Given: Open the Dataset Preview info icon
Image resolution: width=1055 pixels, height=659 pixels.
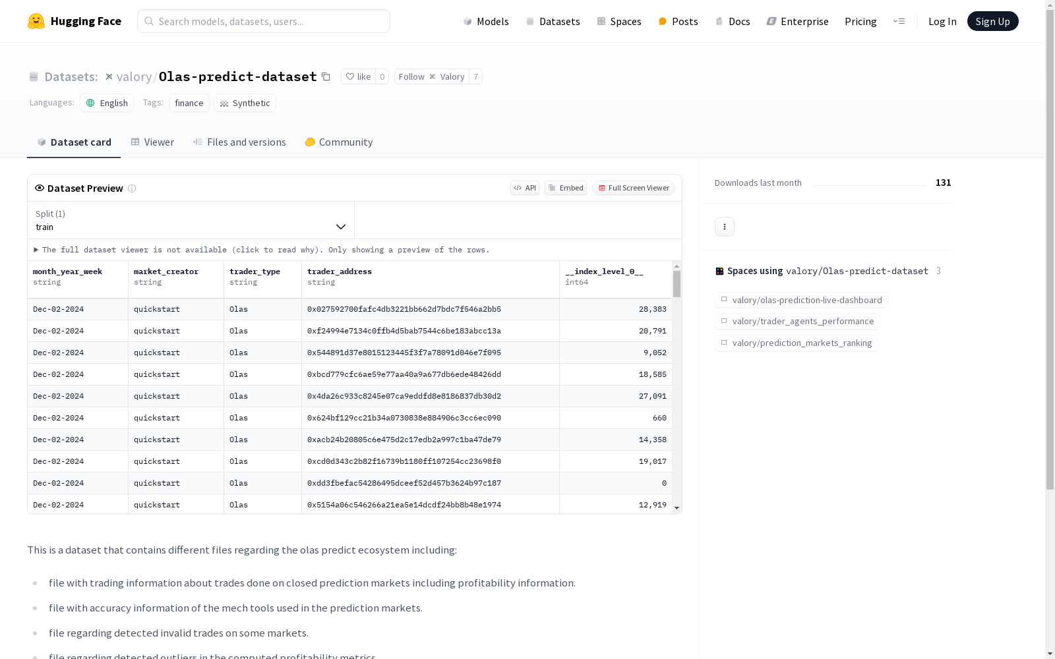Looking at the screenshot, I should click(132, 188).
